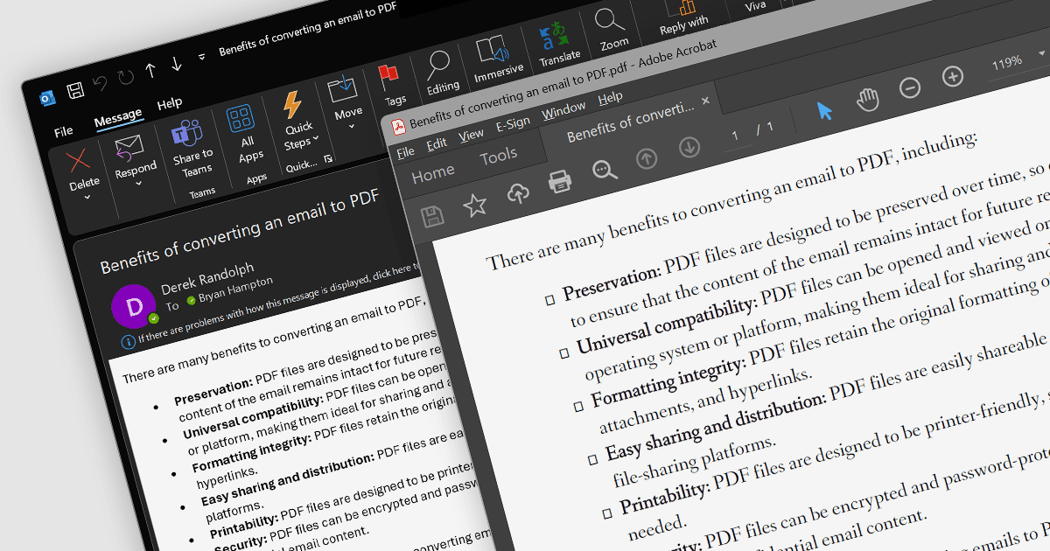The width and height of the screenshot is (1050, 551).
Task: Go to previous item with the up arrow
Action: coord(150,70)
